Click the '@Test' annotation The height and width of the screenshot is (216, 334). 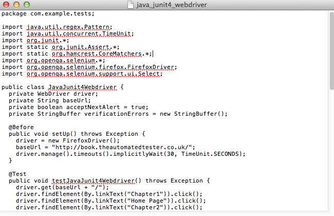click(x=17, y=174)
